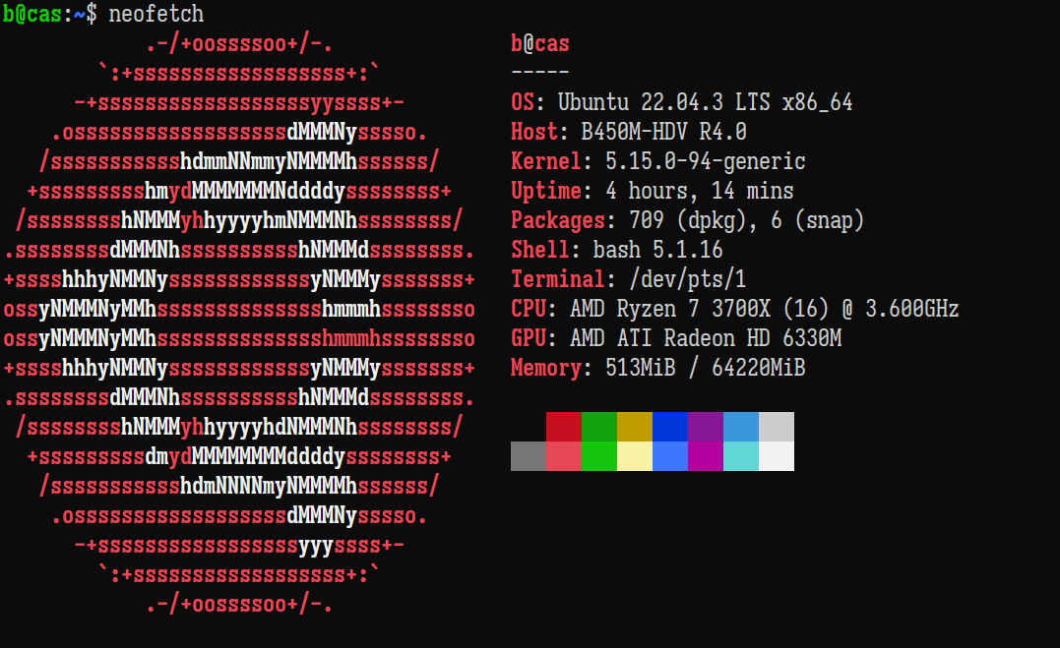Screen dimensions: 1060x648
Task: Select the Host line B450M-HDV R4.0
Action: [628, 132]
